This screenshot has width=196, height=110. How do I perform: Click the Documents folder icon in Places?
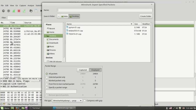point(48,39)
